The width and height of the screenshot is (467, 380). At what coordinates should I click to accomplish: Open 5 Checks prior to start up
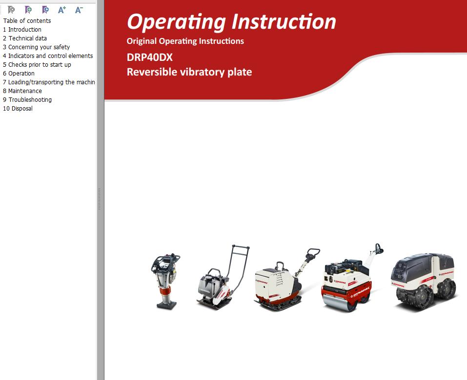tap(37, 64)
